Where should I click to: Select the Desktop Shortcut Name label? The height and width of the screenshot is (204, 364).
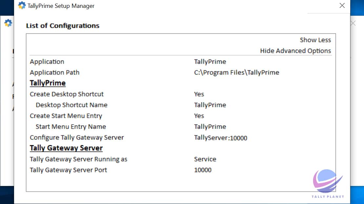71,105
